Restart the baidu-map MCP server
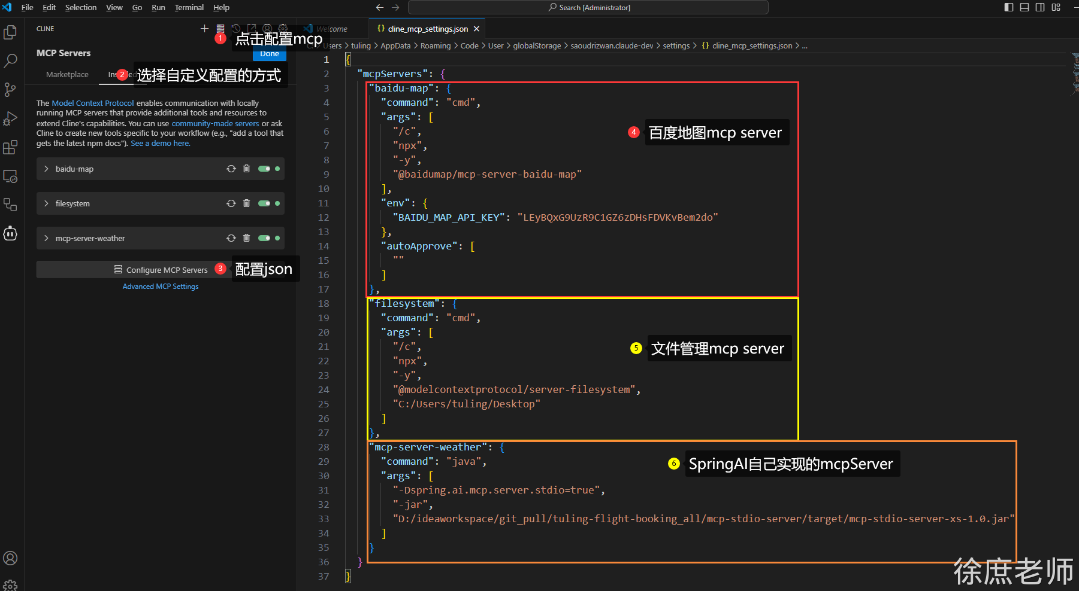This screenshot has width=1079, height=591. tap(231, 169)
